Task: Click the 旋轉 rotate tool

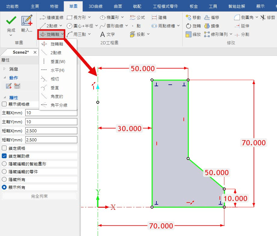Action: click(x=193, y=26)
